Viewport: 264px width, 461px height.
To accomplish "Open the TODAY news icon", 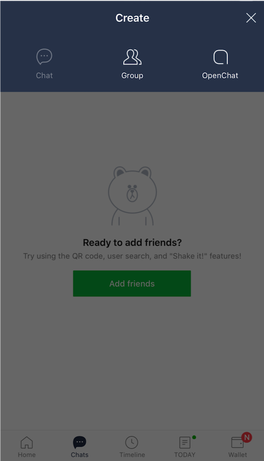I will coord(185,442).
